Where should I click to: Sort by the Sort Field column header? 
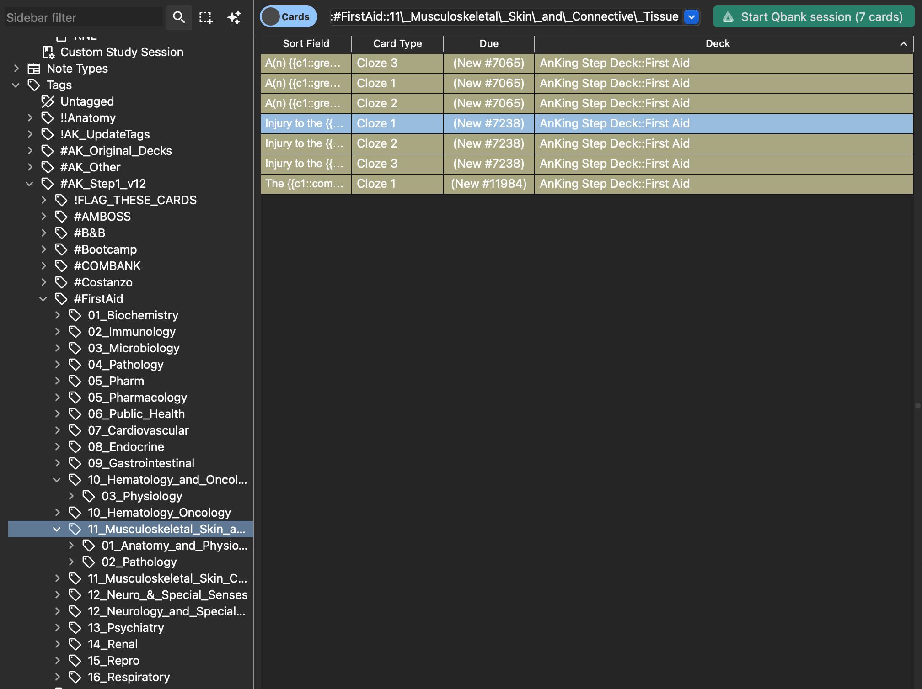click(x=306, y=43)
